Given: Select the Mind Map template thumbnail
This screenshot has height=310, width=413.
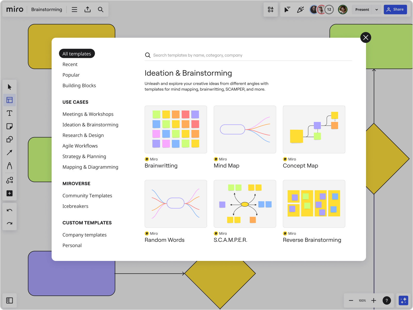Looking at the screenshot, I should pos(245,129).
